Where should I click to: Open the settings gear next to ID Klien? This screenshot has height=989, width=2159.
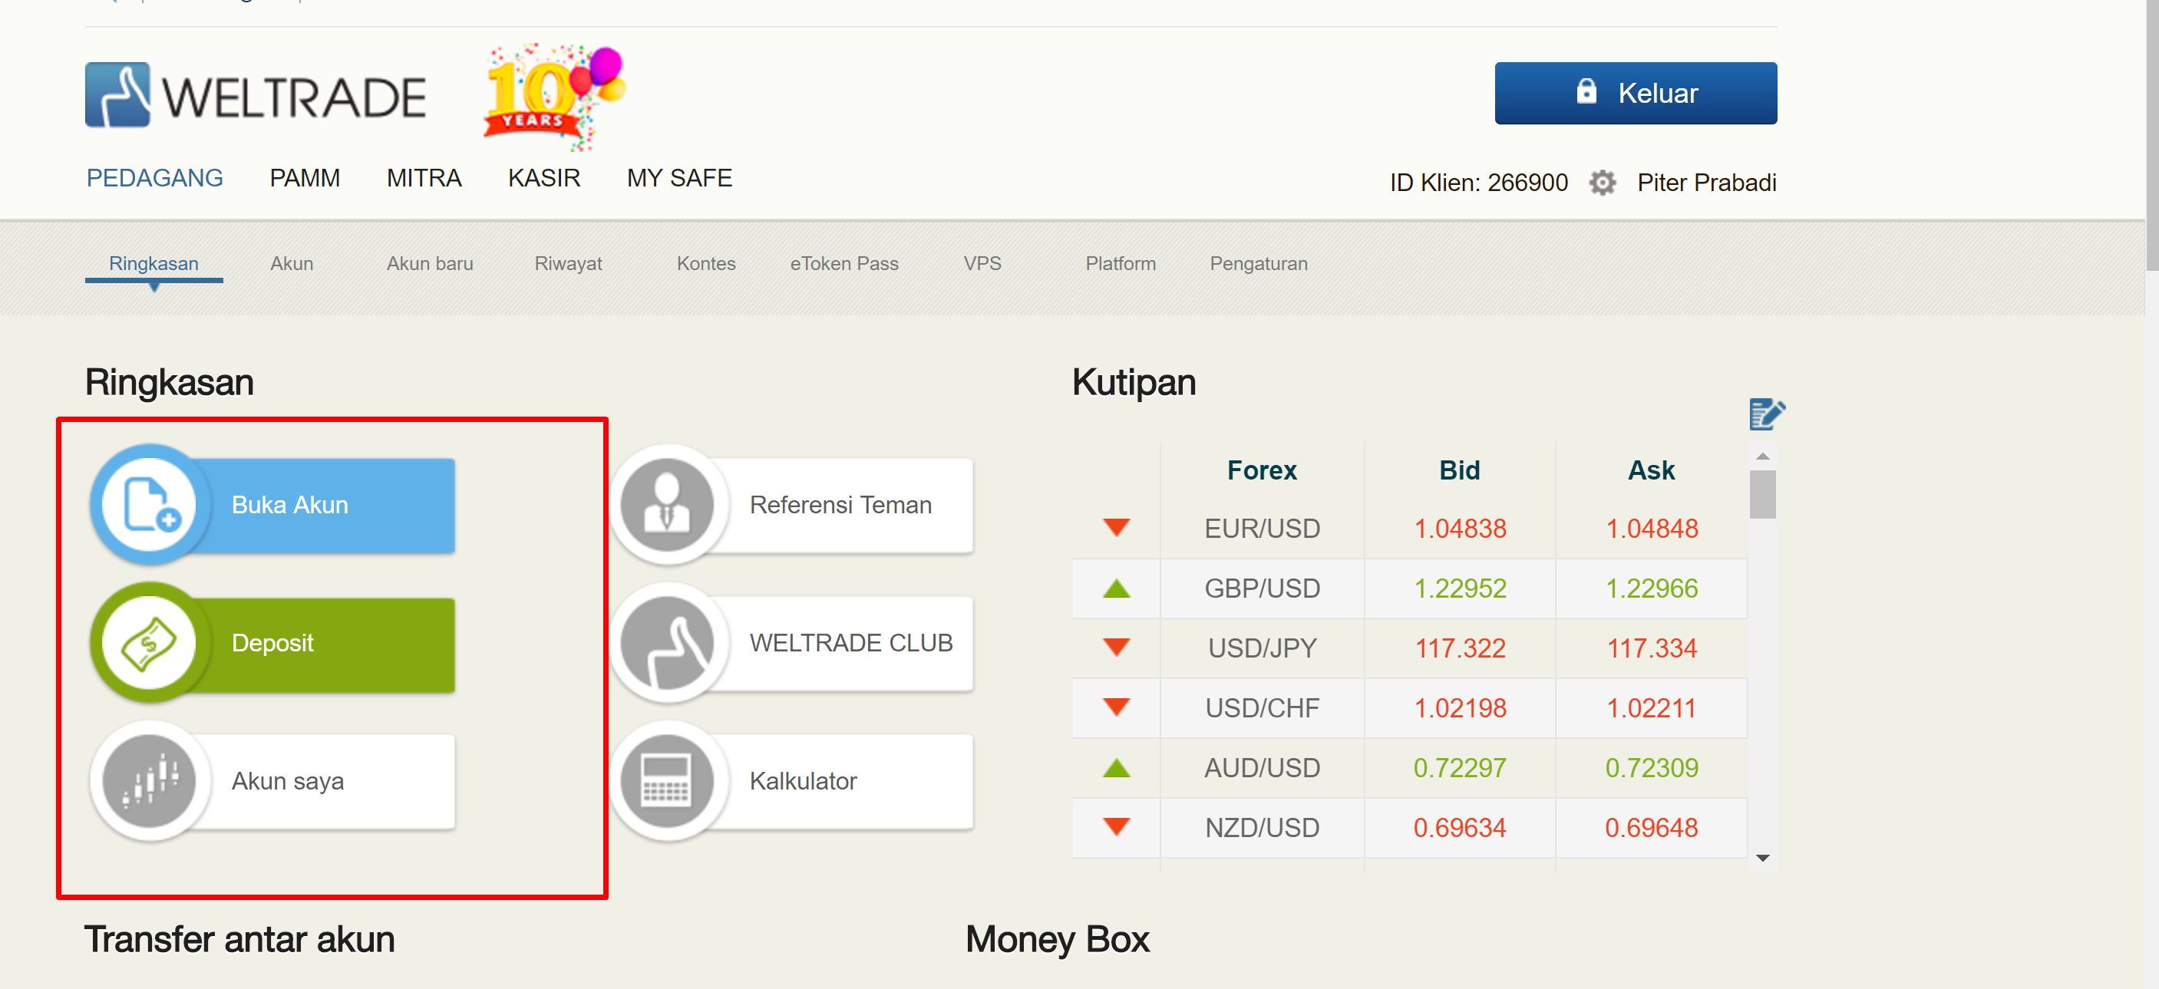pos(1602,182)
